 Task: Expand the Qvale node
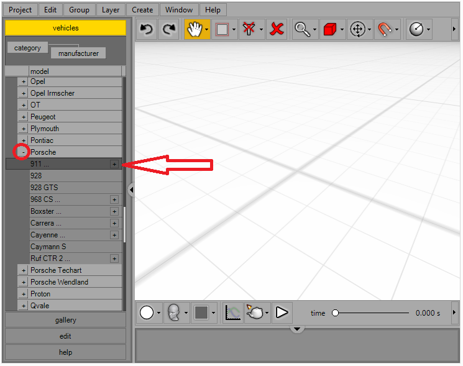pyautogui.click(x=24, y=306)
